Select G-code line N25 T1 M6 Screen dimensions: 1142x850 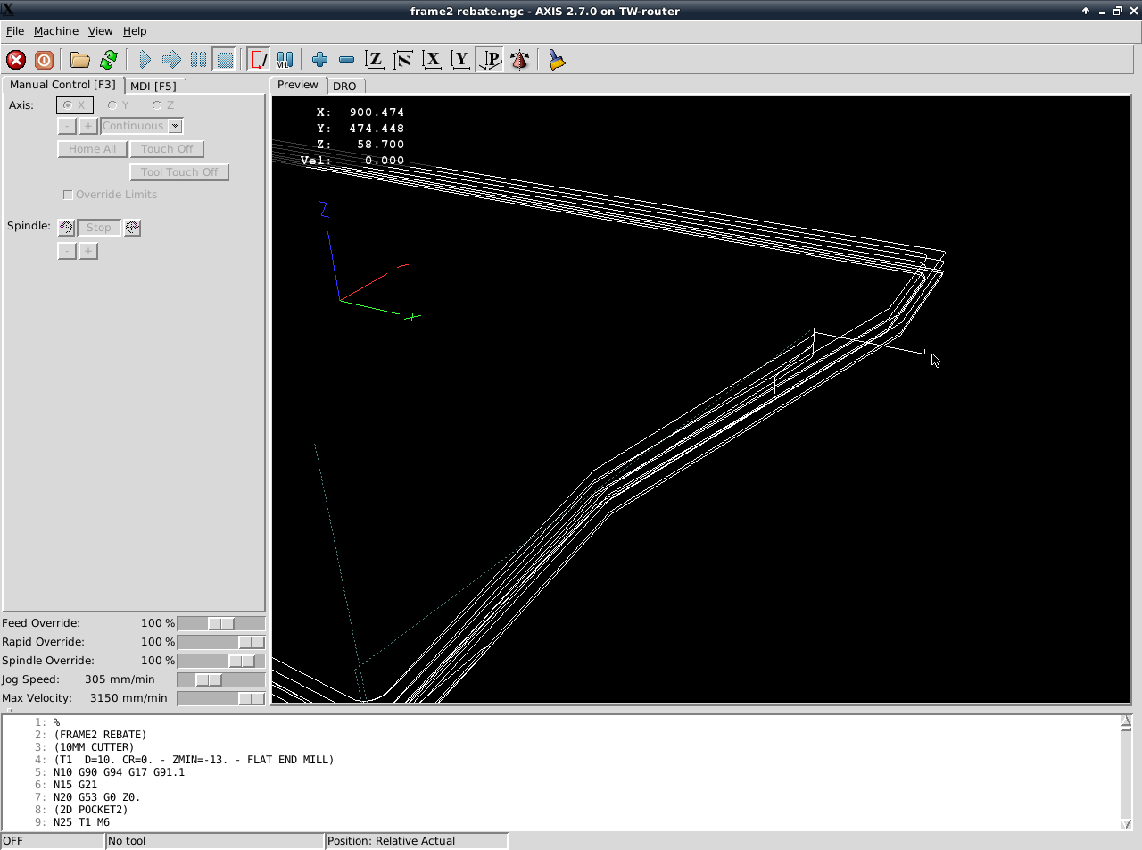coord(81,822)
